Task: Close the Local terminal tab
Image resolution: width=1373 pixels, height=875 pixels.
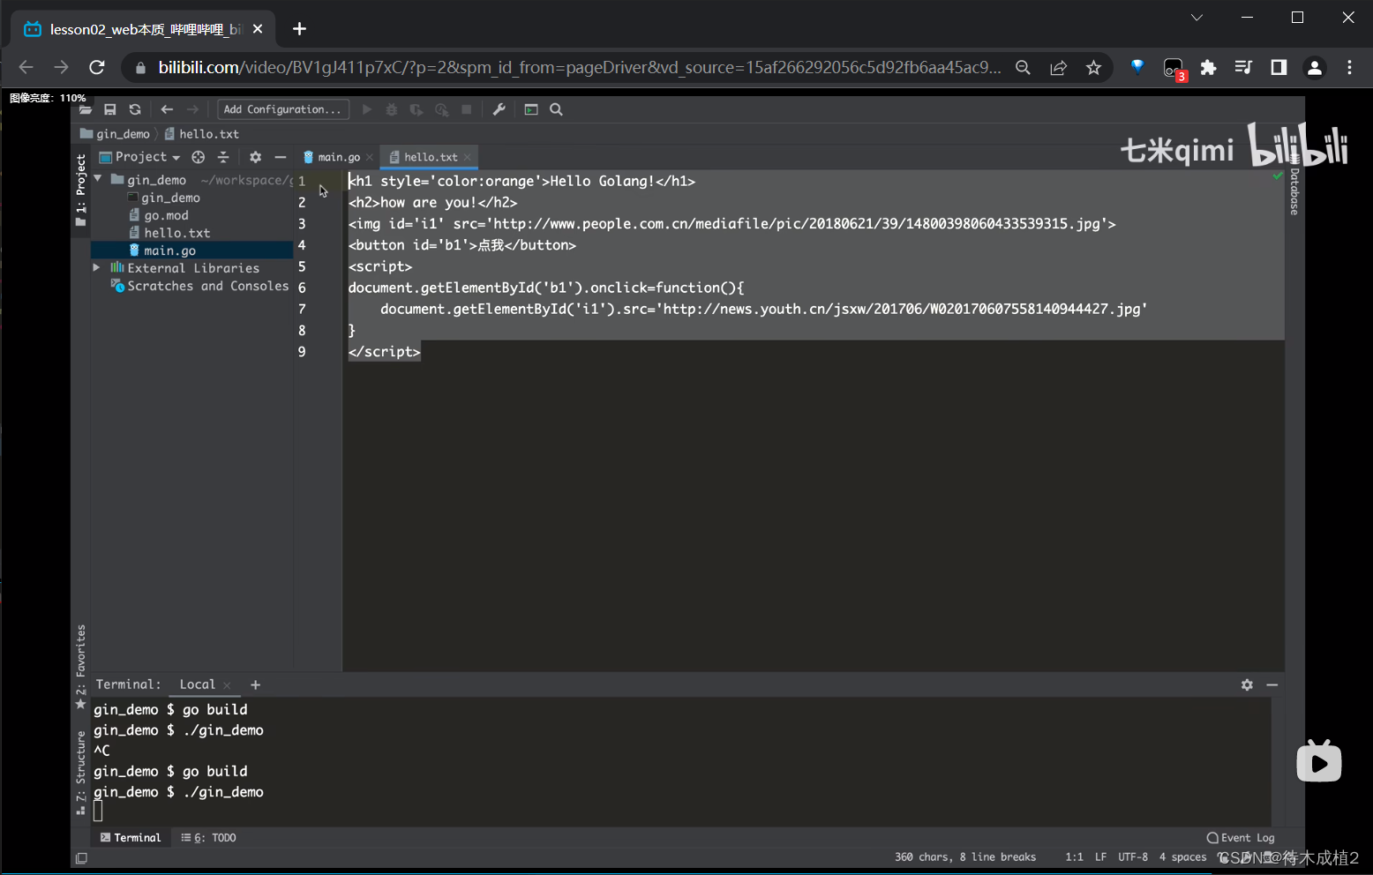Action: pos(227,685)
